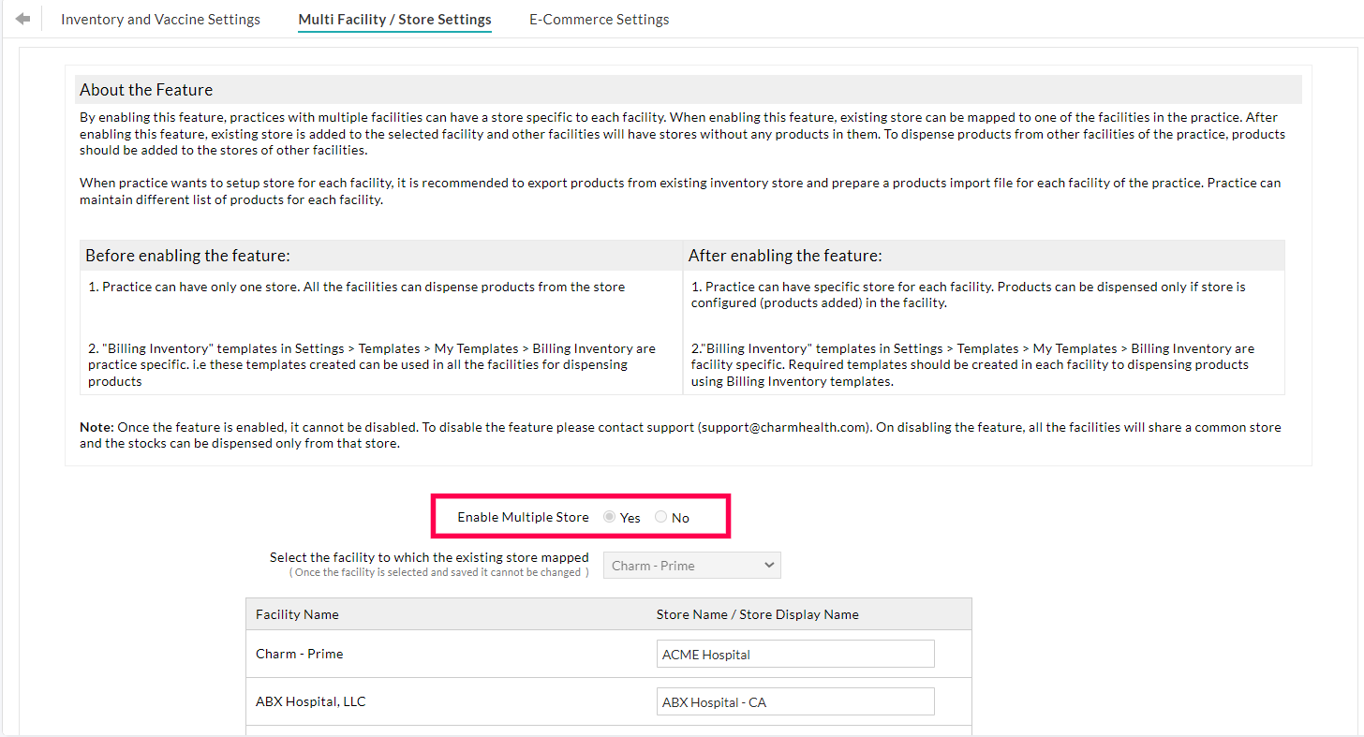Screen dimensions: 1364x737
Task: Open the E-Commerce Settings tab
Action: coord(599,19)
